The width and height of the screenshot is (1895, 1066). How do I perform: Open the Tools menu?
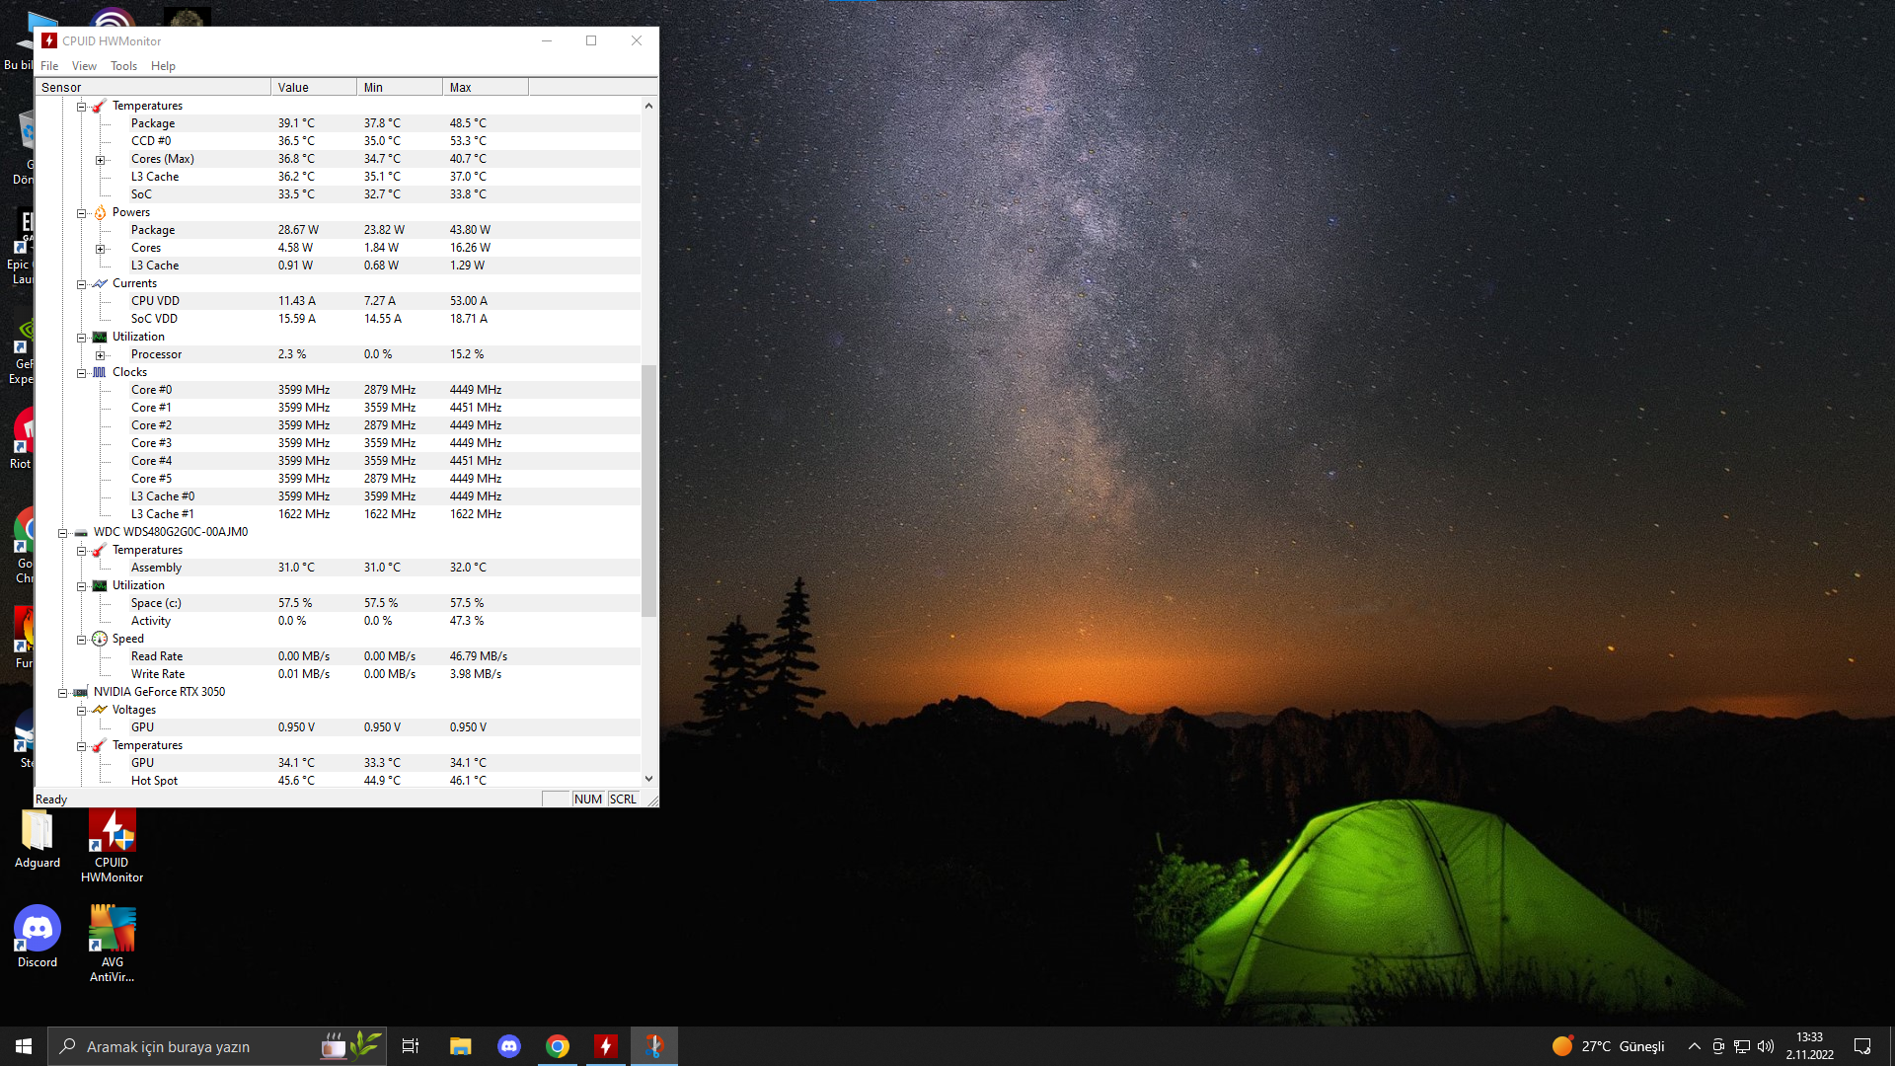123,66
